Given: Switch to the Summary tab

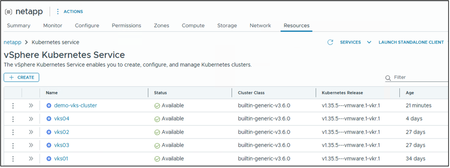Looking at the screenshot, I should click(18, 26).
